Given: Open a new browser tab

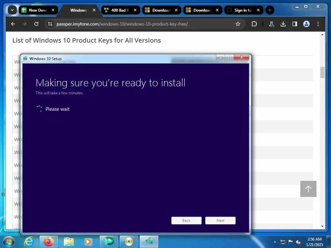Looking at the screenshot, I should [270, 10].
